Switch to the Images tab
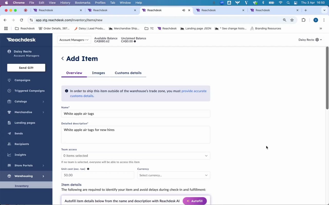This screenshot has height=205, width=329. pos(98,73)
